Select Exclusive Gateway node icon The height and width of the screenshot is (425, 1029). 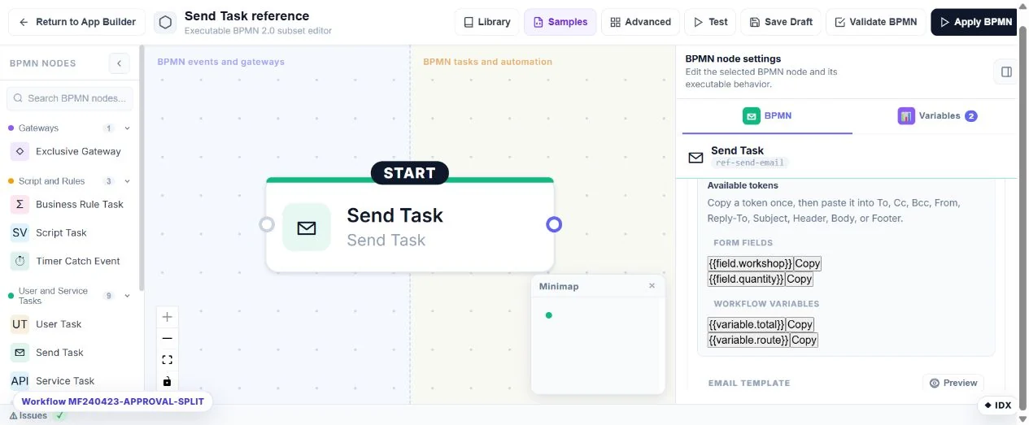click(x=20, y=151)
